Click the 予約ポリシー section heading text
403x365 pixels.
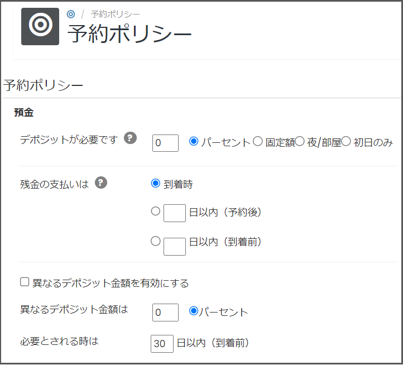[43, 85]
